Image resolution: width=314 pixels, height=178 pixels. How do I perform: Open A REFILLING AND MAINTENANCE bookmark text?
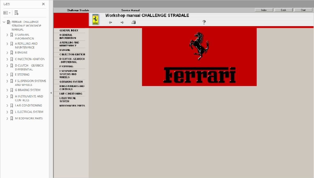26,45
